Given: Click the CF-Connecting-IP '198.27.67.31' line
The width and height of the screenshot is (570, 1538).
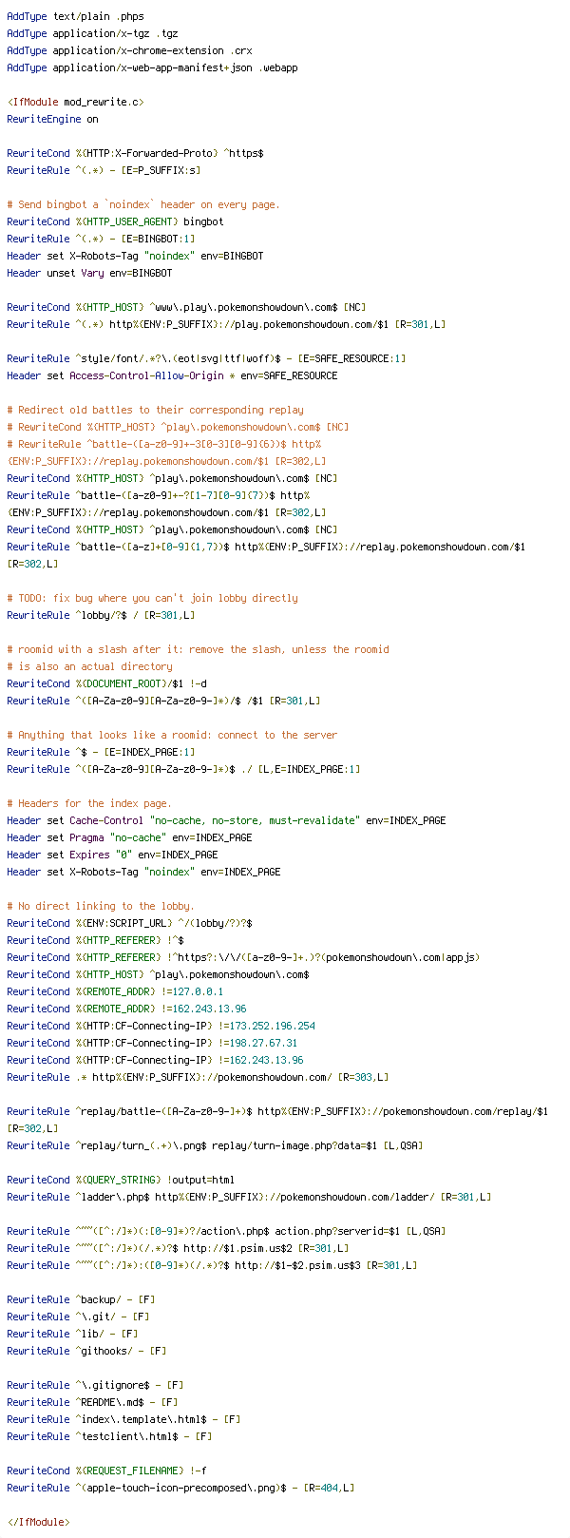Looking at the screenshot, I should point(152,1043).
